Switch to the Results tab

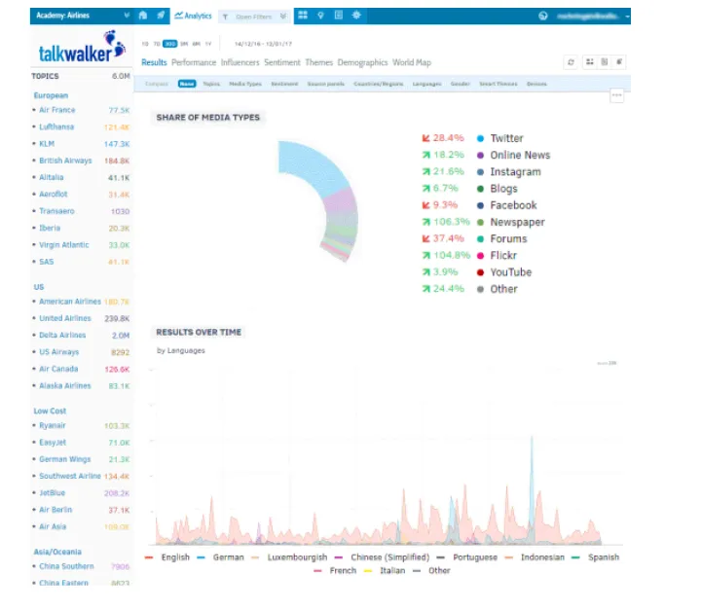(154, 62)
